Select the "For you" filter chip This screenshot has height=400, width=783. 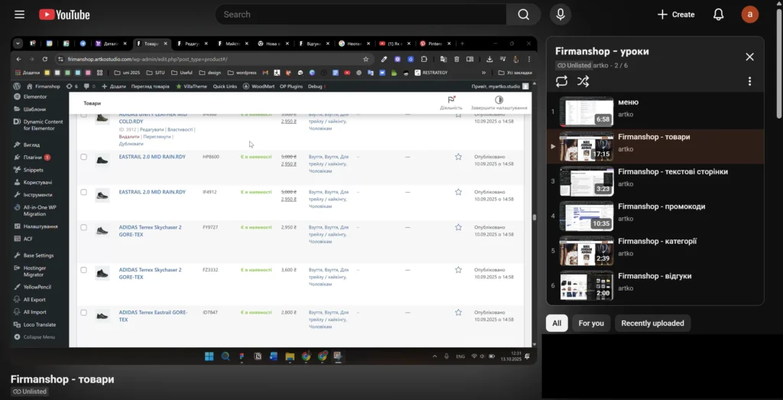[590, 324]
